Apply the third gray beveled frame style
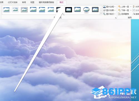This screenshot has width=139, height=101. pyautogui.click(x=24, y=10)
